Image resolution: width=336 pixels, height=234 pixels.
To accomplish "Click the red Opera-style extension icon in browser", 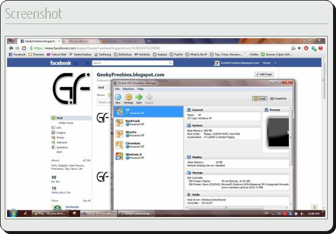I will click(306, 48).
